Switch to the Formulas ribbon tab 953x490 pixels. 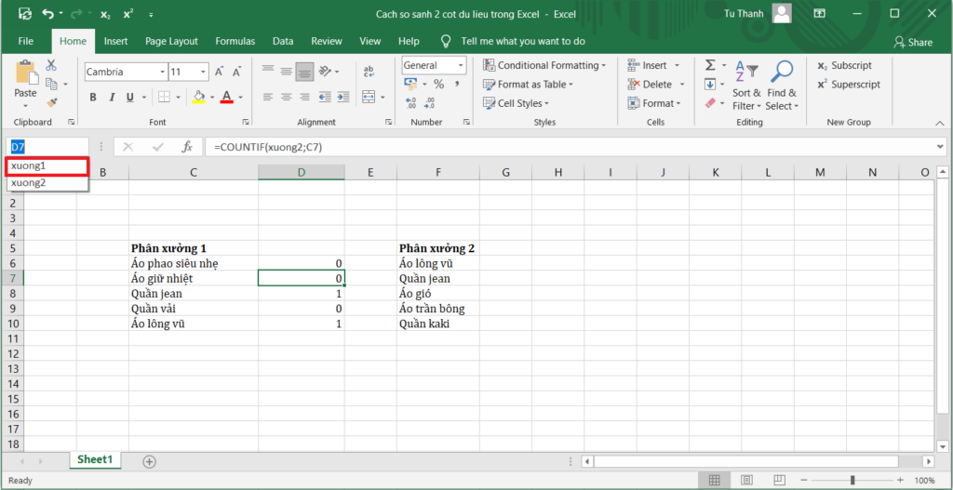click(235, 41)
